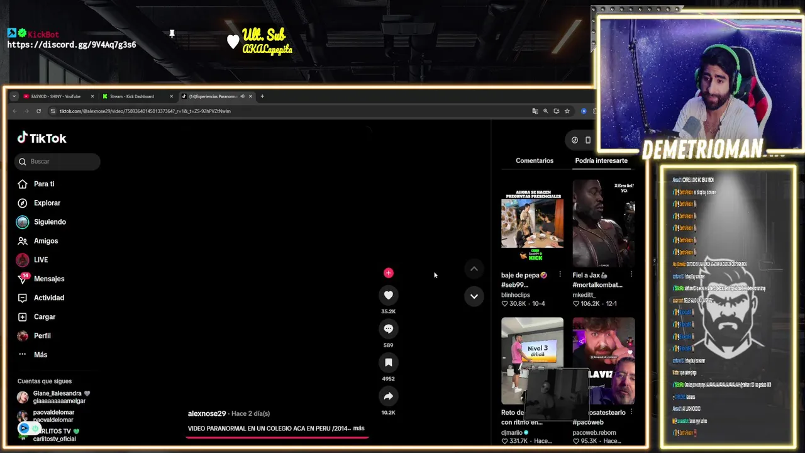Open the install app icon in address bar
The height and width of the screenshot is (453, 805).
tap(556, 111)
